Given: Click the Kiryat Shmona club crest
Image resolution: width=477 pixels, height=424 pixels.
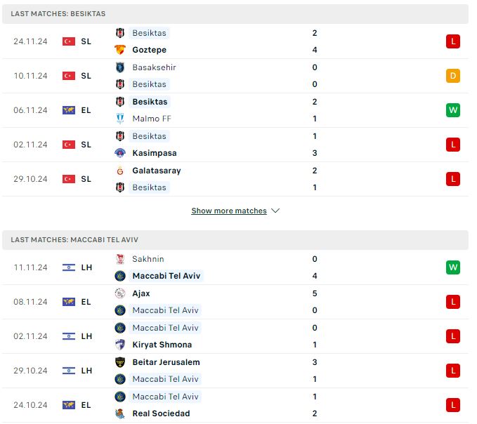Looking at the screenshot, I should (120, 345).
